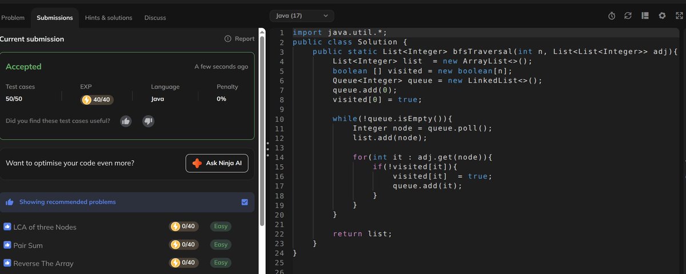Click the 'import java.util.*;' code line
This screenshot has width=686, height=274.
[340, 33]
